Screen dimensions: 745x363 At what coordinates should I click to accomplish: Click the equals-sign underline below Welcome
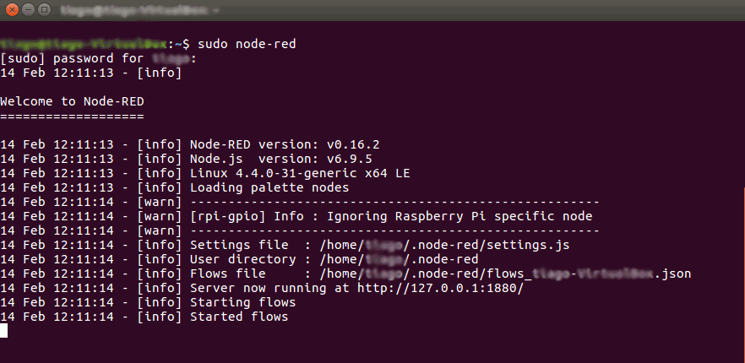pos(72,116)
